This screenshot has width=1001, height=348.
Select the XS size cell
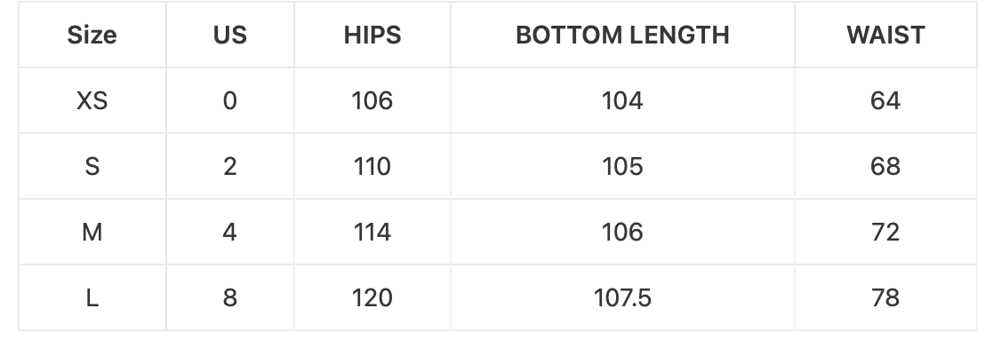coord(92,100)
